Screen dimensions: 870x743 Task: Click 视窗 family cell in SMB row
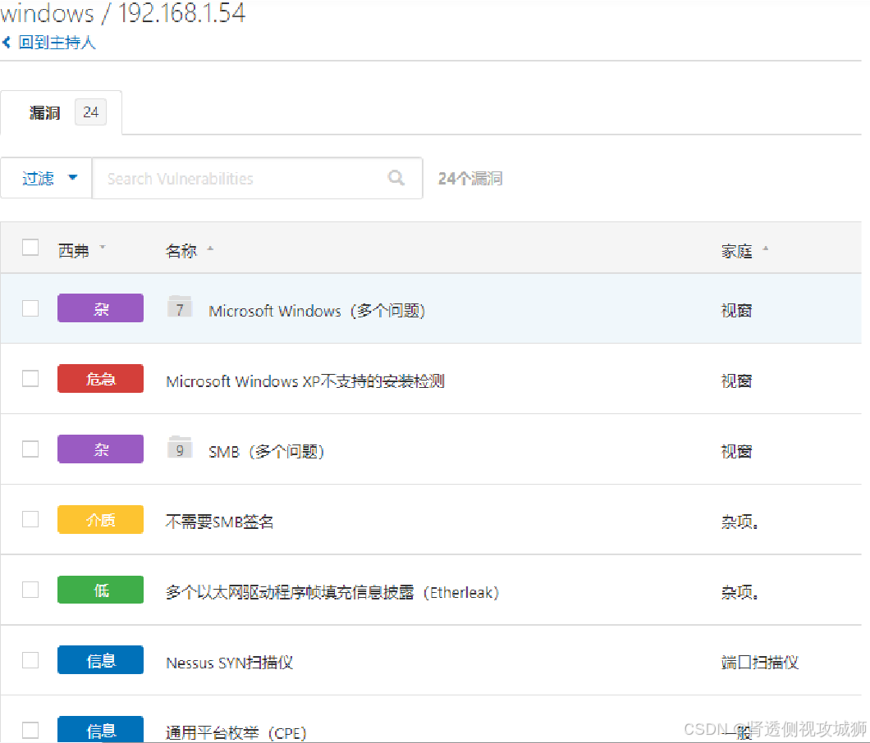click(736, 451)
